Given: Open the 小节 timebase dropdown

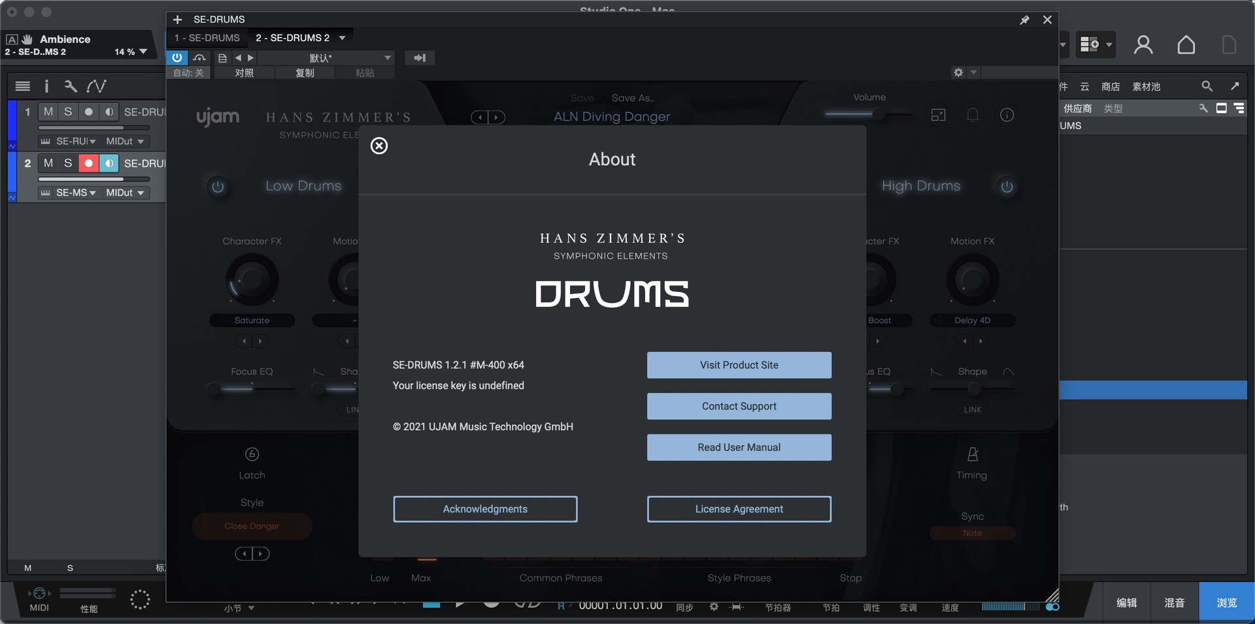Looking at the screenshot, I should 239,608.
